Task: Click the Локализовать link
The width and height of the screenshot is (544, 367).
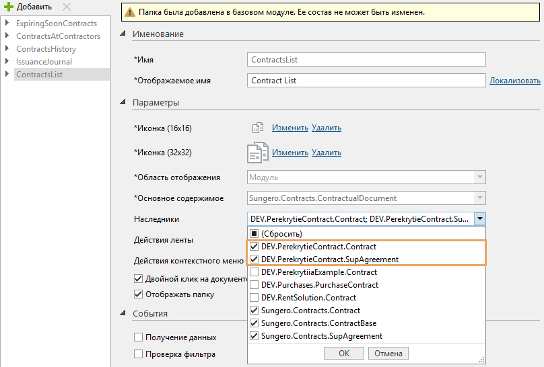Action: click(x=514, y=81)
